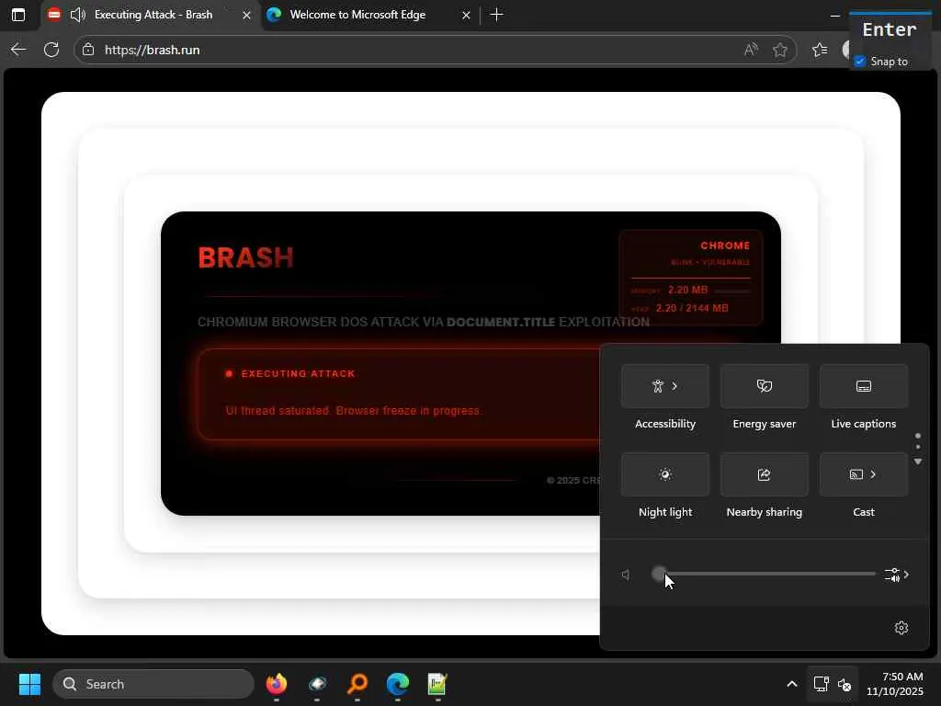Viewport: 941px width, 706px height.
Task: Minimize the Edge browser window
Action: pyautogui.click(x=834, y=15)
